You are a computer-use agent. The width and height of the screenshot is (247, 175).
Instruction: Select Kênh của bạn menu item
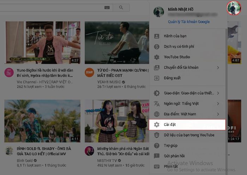point(175,36)
